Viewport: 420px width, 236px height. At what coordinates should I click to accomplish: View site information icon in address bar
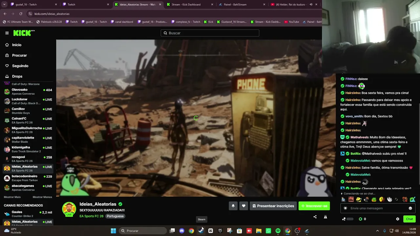(30, 14)
